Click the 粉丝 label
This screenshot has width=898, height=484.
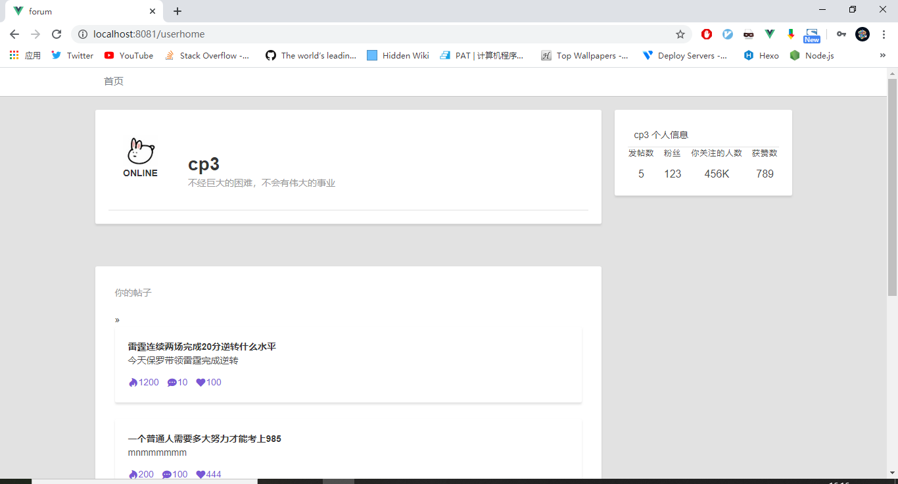click(x=672, y=153)
